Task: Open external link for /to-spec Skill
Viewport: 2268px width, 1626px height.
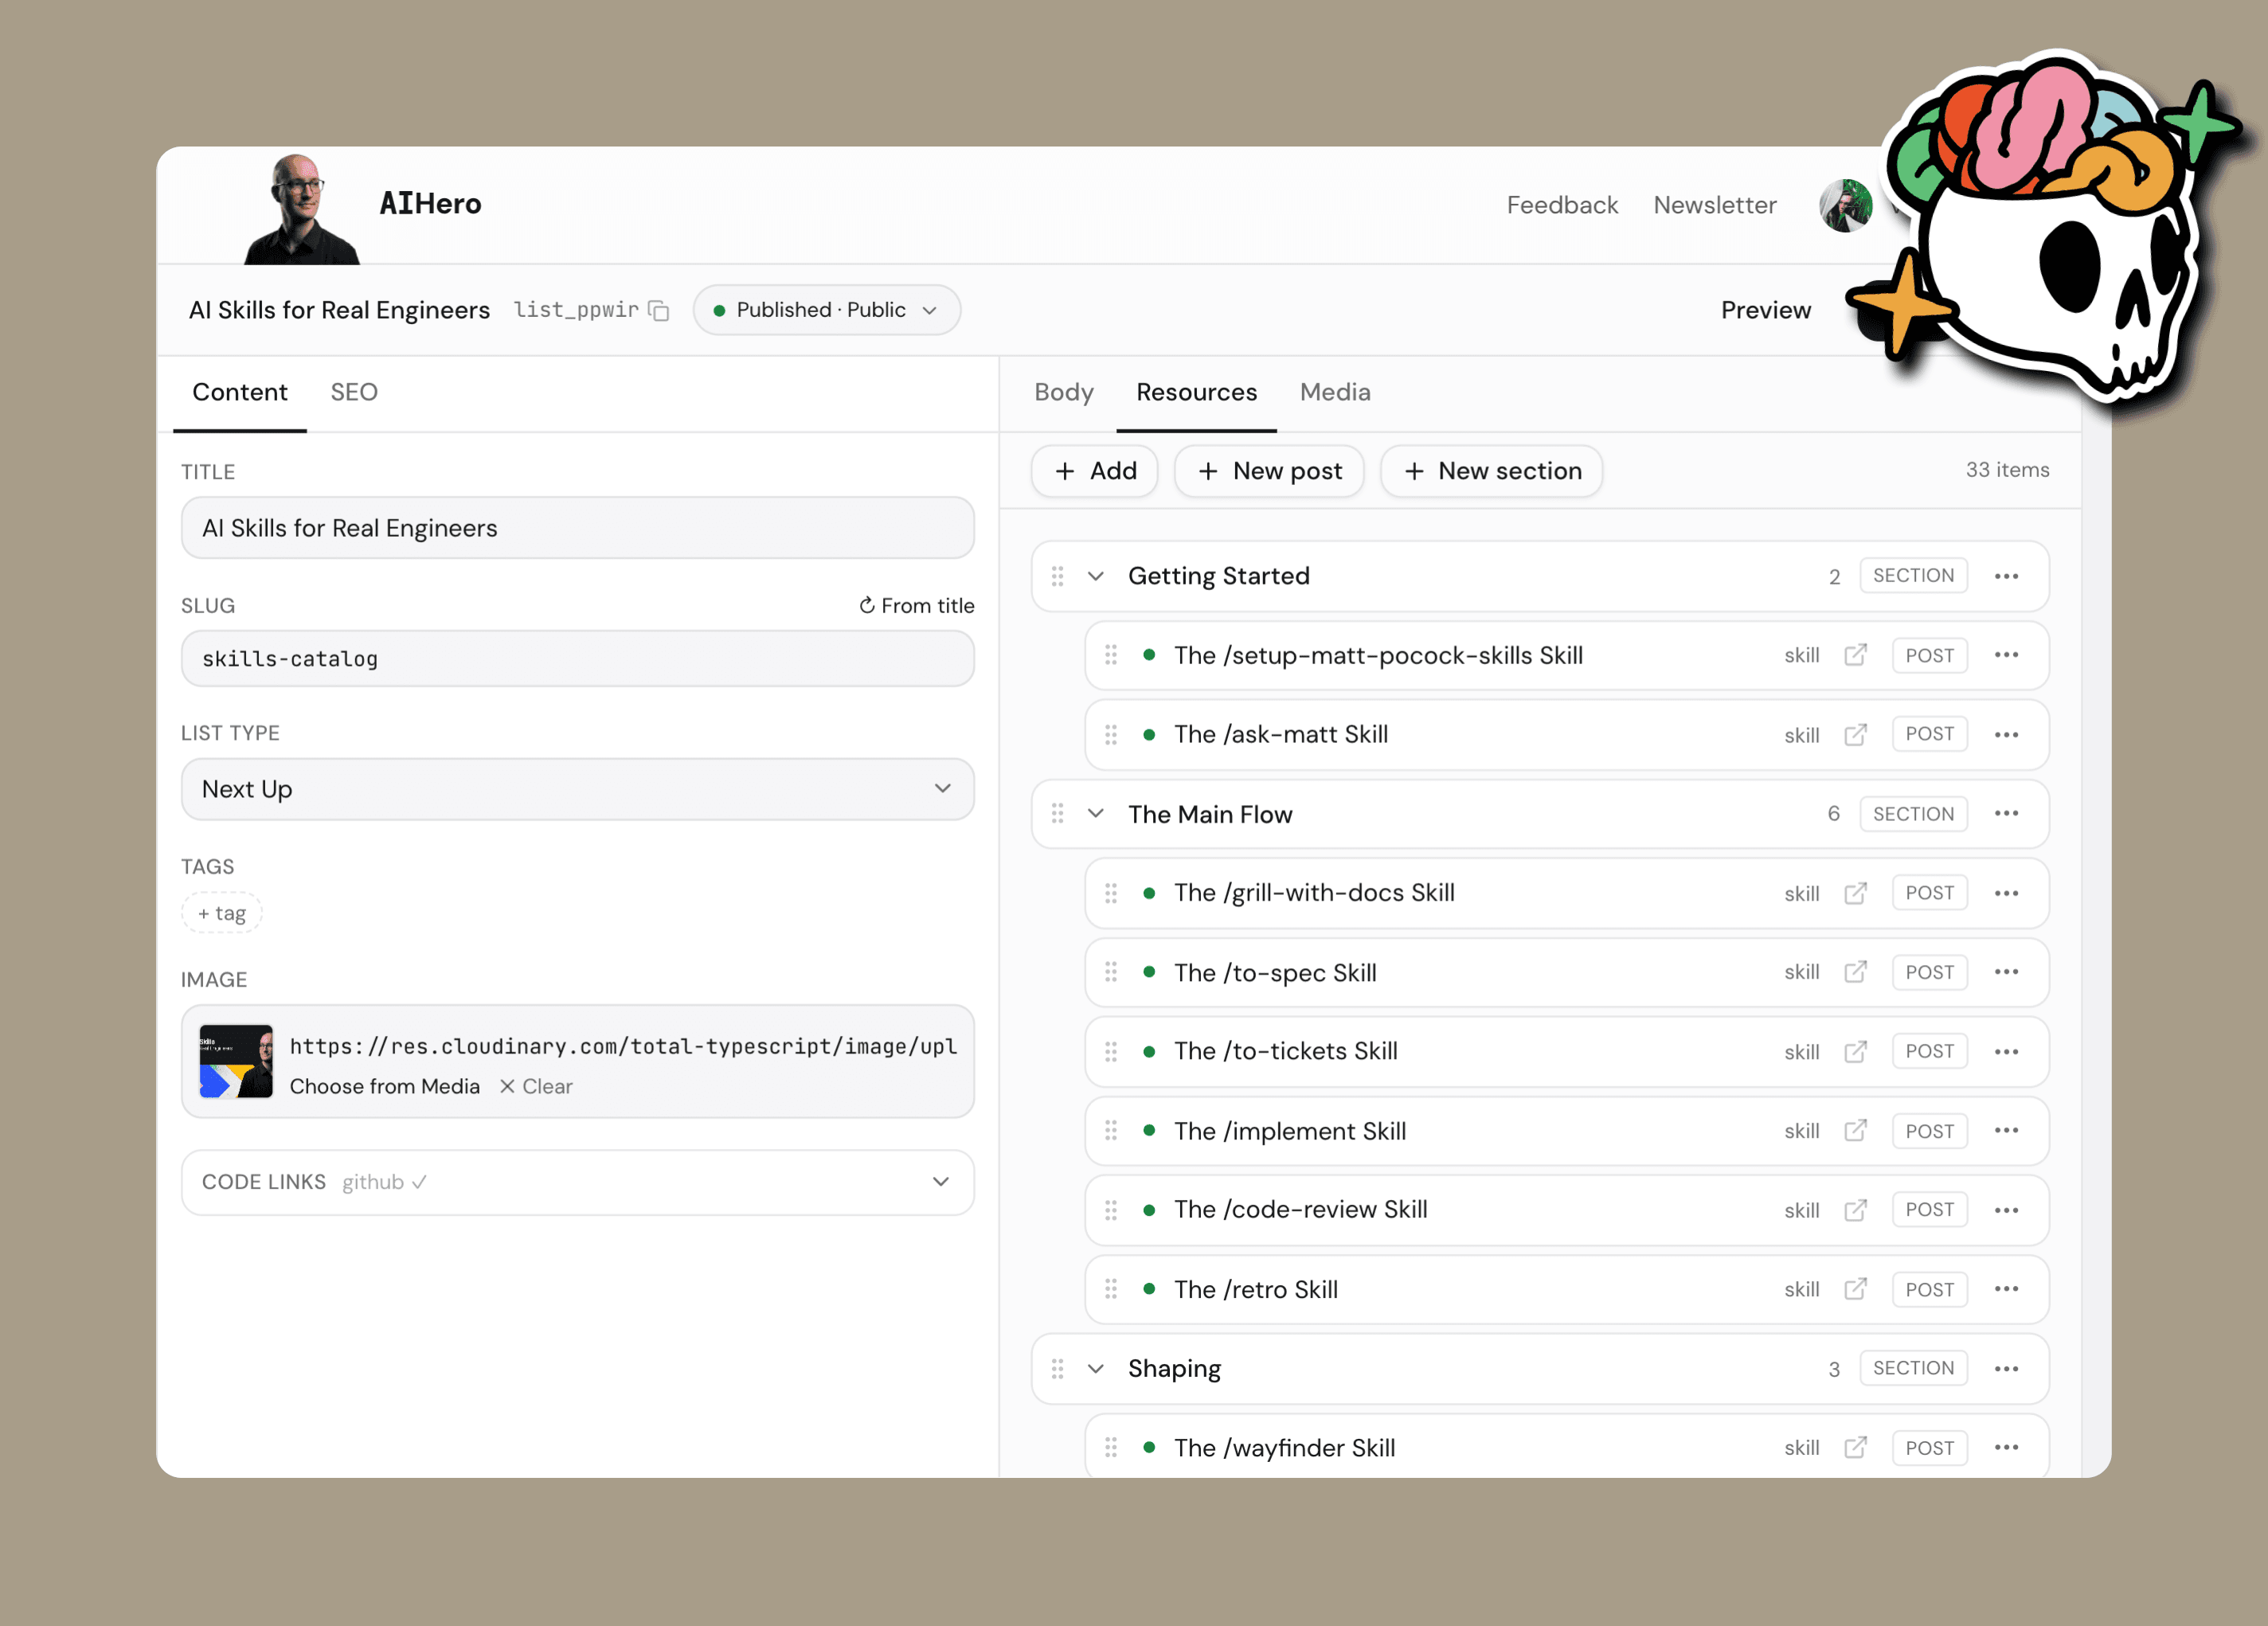Action: click(x=1855, y=972)
